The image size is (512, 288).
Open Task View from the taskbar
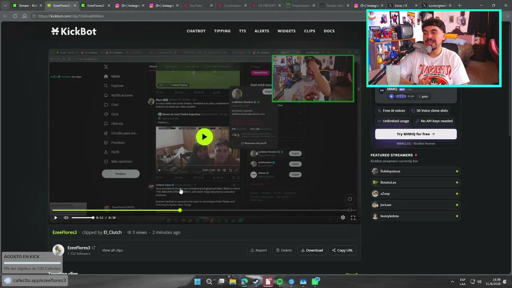click(x=221, y=282)
